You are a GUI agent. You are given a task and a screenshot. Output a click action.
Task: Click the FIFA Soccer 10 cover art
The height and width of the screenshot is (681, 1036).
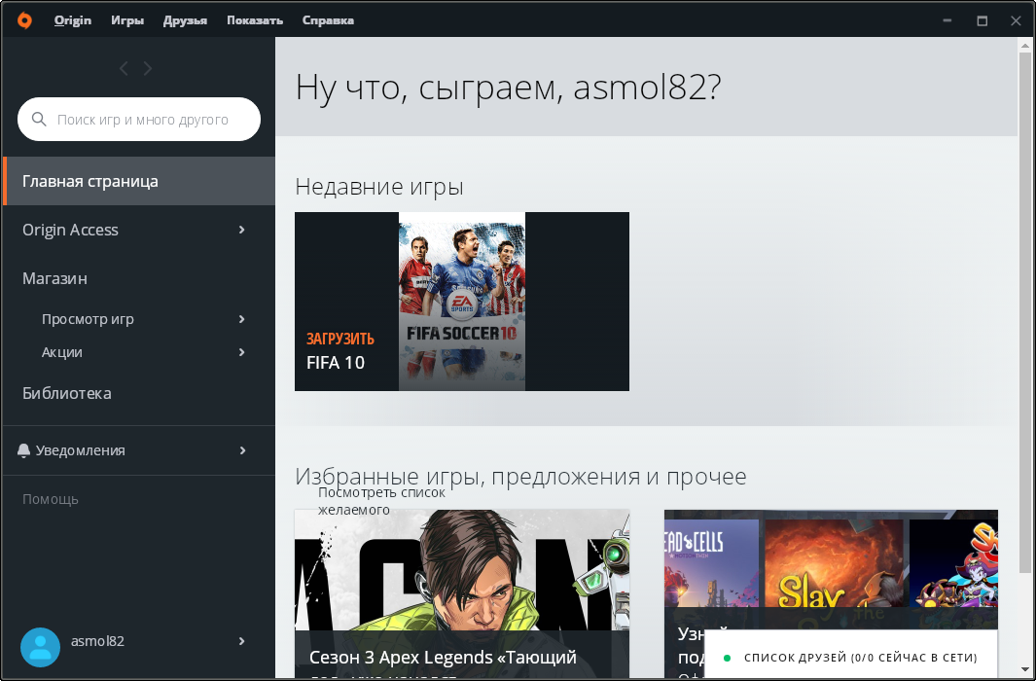coord(462,302)
